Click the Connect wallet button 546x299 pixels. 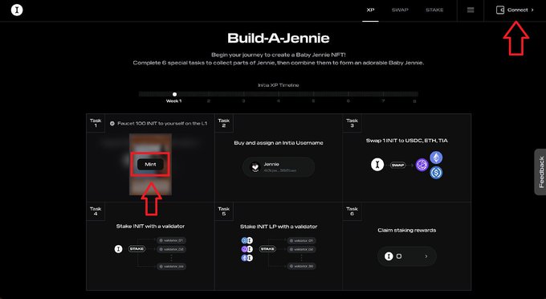coord(515,10)
